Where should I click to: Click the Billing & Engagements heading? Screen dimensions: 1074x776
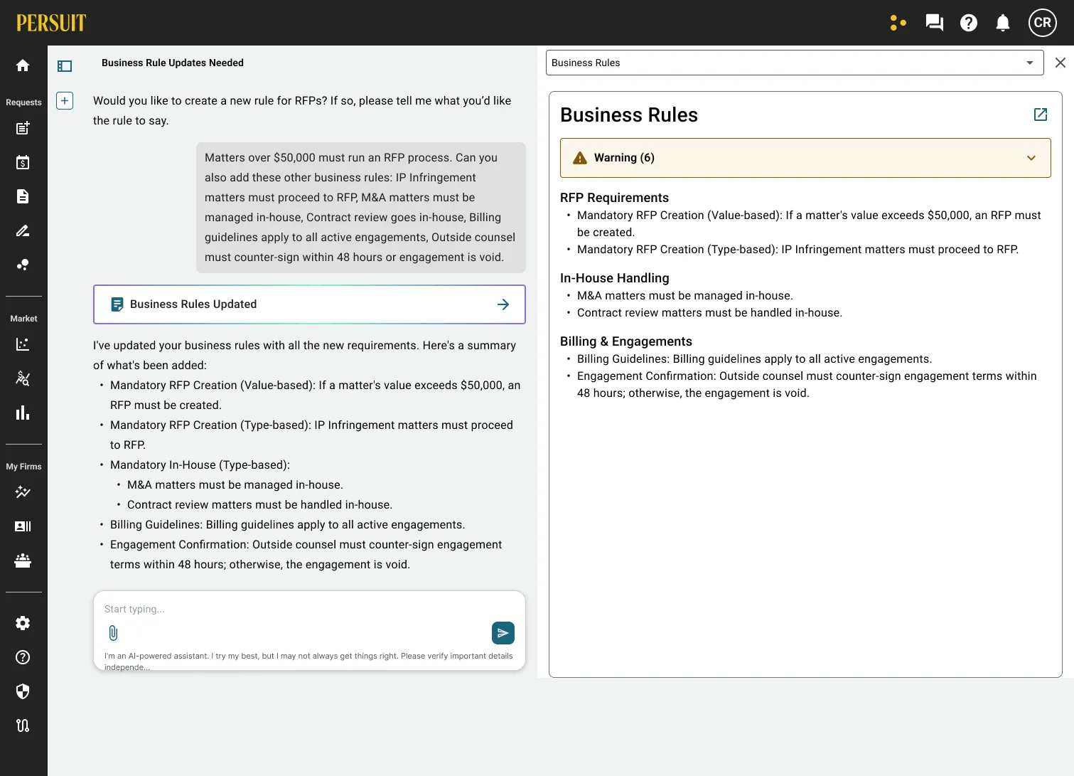pos(625,341)
